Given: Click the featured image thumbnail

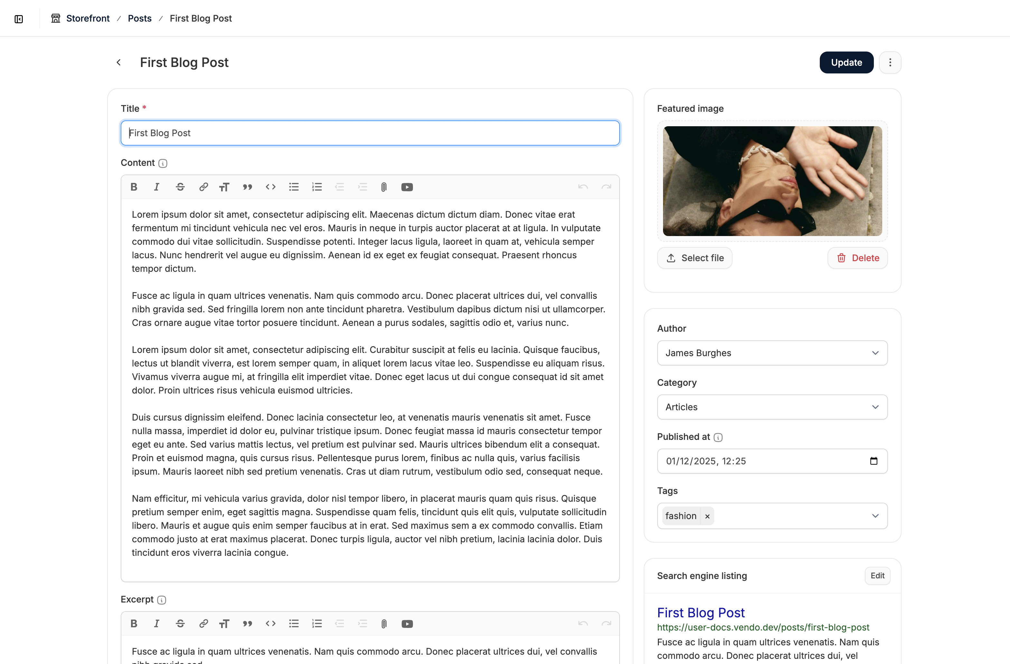Looking at the screenshot, I should click(772, 181).
